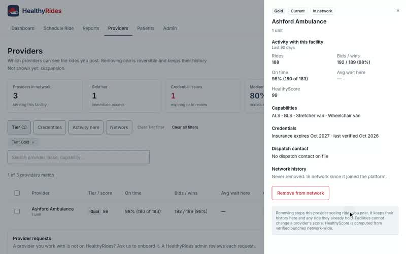Click the Provider requests heading
406x254 pixels.
coord(32,238)
